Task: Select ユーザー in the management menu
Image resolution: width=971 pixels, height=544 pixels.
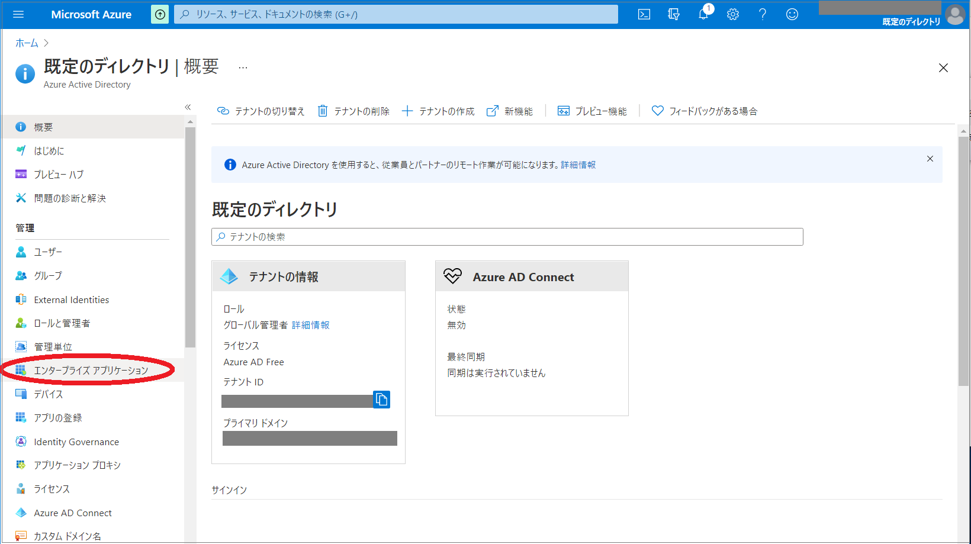Action: point(48,252)
